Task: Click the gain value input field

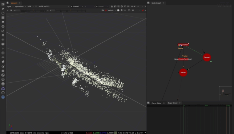Action: coord(18,10)
